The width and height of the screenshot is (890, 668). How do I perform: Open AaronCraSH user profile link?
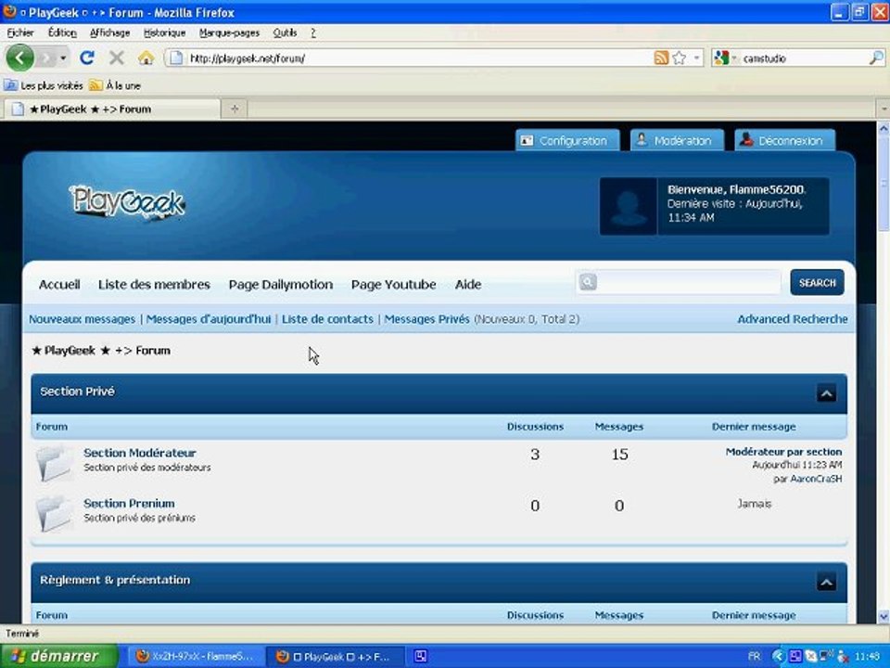pyautogui.click(x=816, y=479)
